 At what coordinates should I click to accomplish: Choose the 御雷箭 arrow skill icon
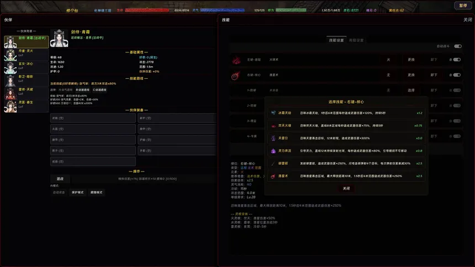[273, 163]
